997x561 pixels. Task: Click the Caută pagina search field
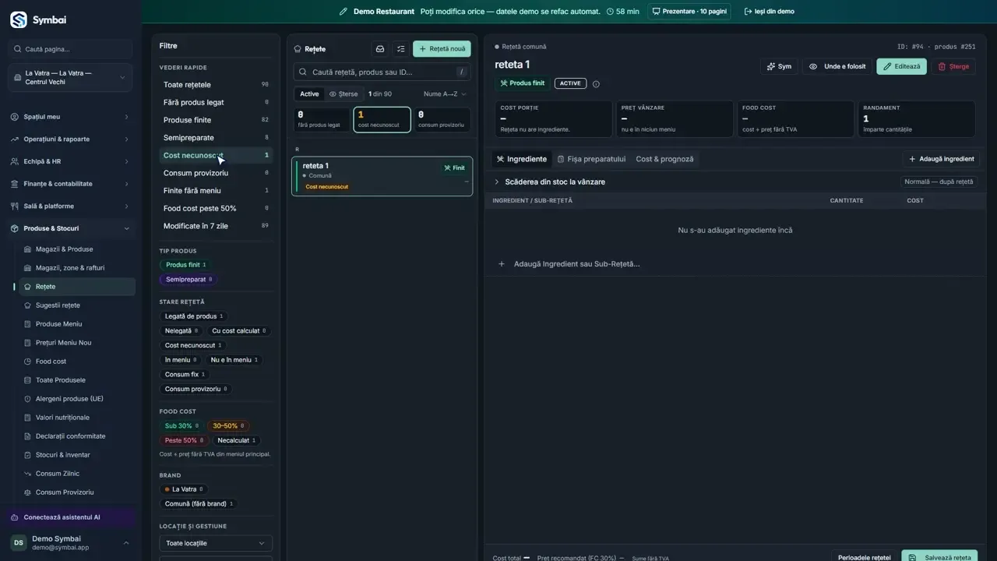click(70, 49)
